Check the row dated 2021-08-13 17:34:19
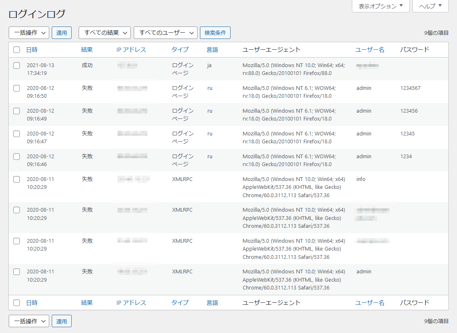This screenshot has width=457, height=333. click(x=17, y=65)
